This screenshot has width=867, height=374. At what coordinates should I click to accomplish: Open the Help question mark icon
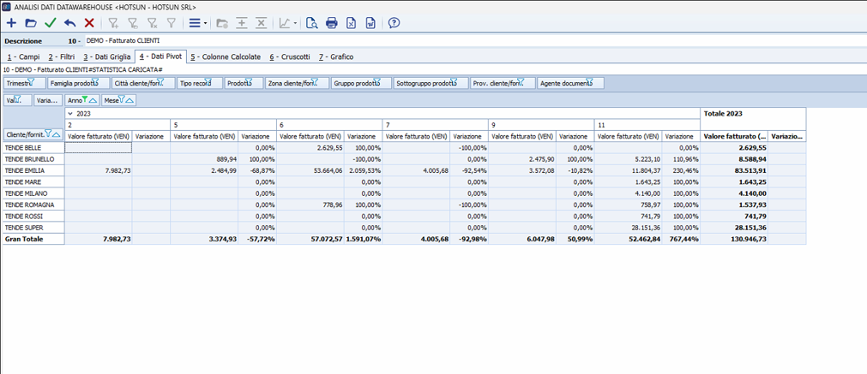tap(394, 23)
